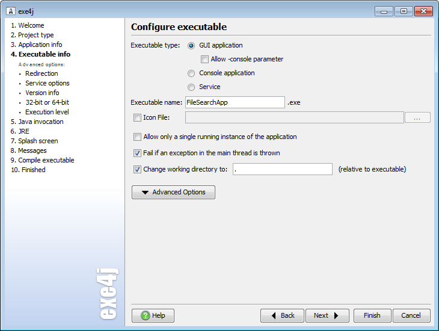Jump to step 9. Compile executable
Image resolution: width=439 pixels, height=331 pixels.
(x=43, y=160)
